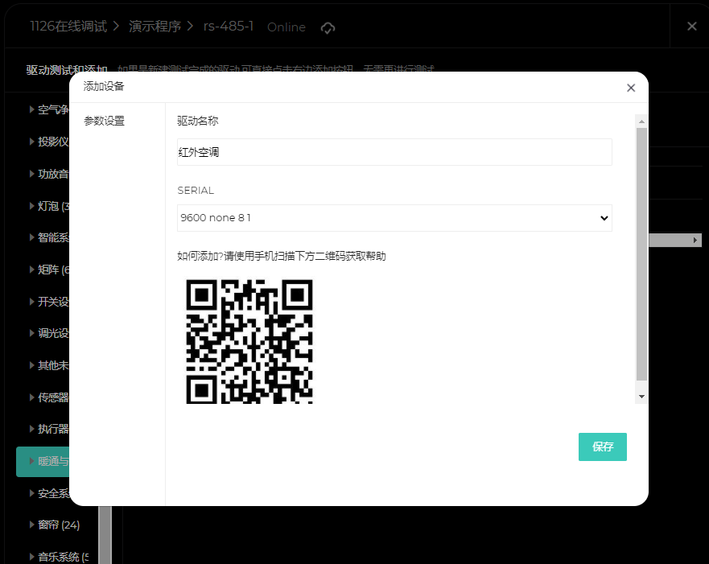Go to 演示程序 breadcrumb
This screenshot has width=709, height=564.
(x=155, y=27)
